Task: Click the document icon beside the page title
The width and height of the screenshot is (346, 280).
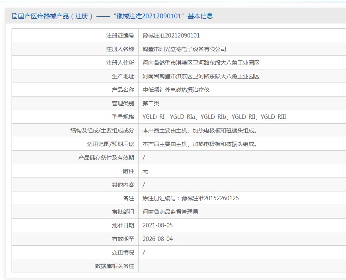Action: [x=15, y=16]
